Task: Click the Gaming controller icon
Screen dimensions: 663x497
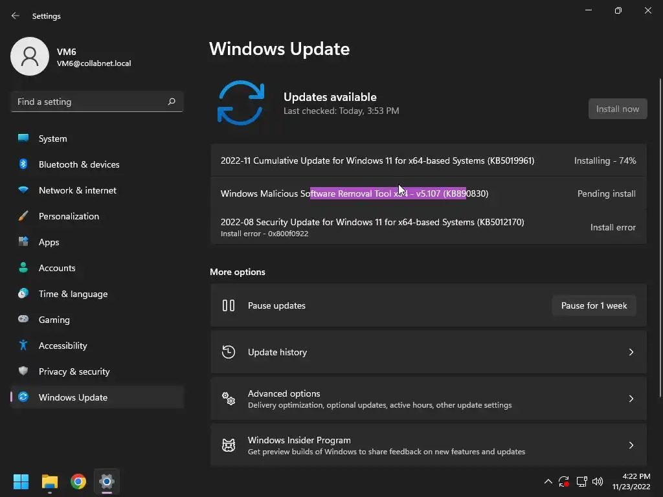Action: tap(23, 319)
